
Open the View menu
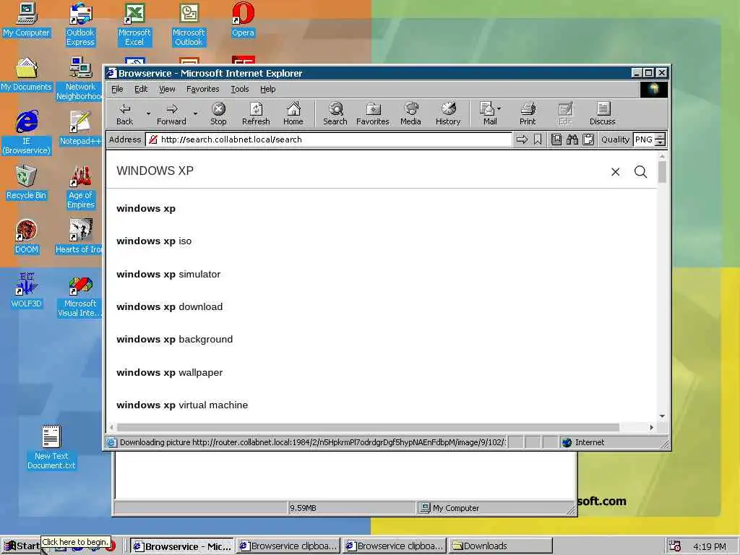coord(167,89)
